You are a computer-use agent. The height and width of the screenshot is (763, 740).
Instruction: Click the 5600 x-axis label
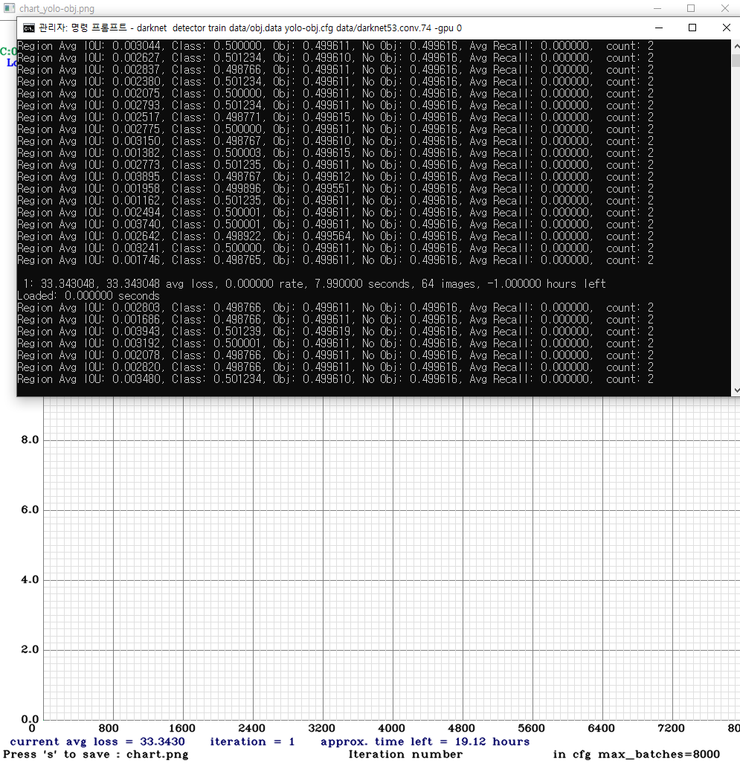pyautogui.click(x=531, y=729)
